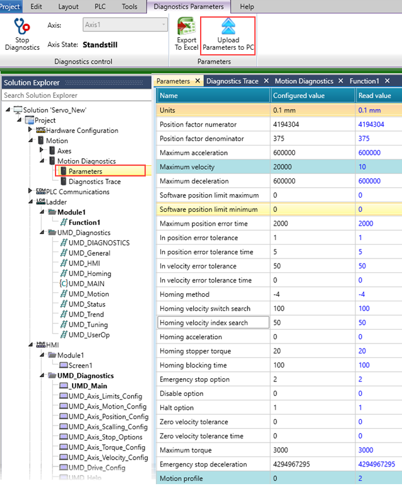Screen dimensions: 402x486
Task: Click Motion profile read value 2
Action: pos(379,478)
